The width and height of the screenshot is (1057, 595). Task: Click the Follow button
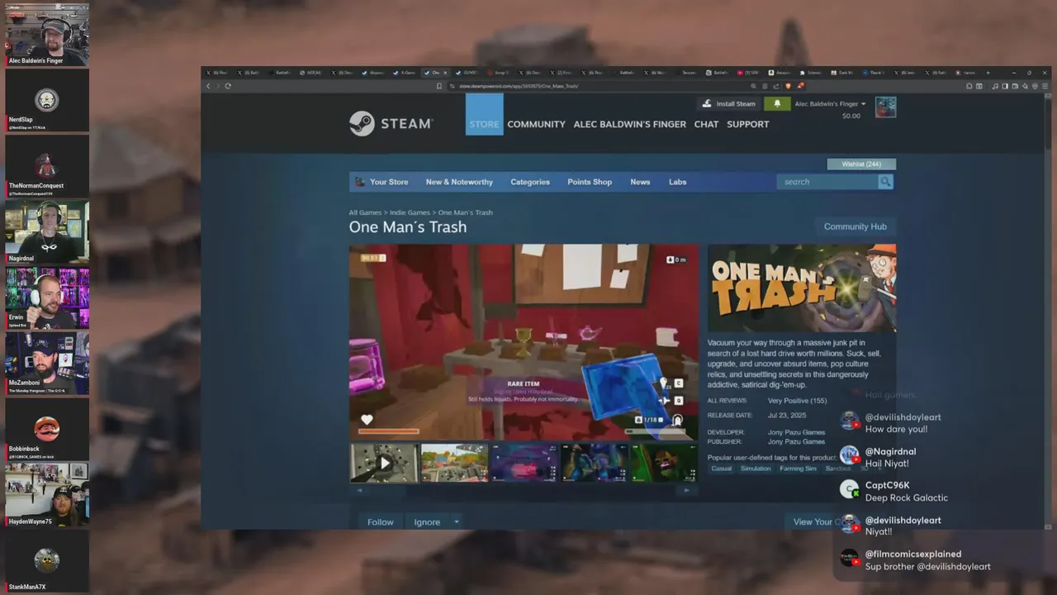(380, 521)
